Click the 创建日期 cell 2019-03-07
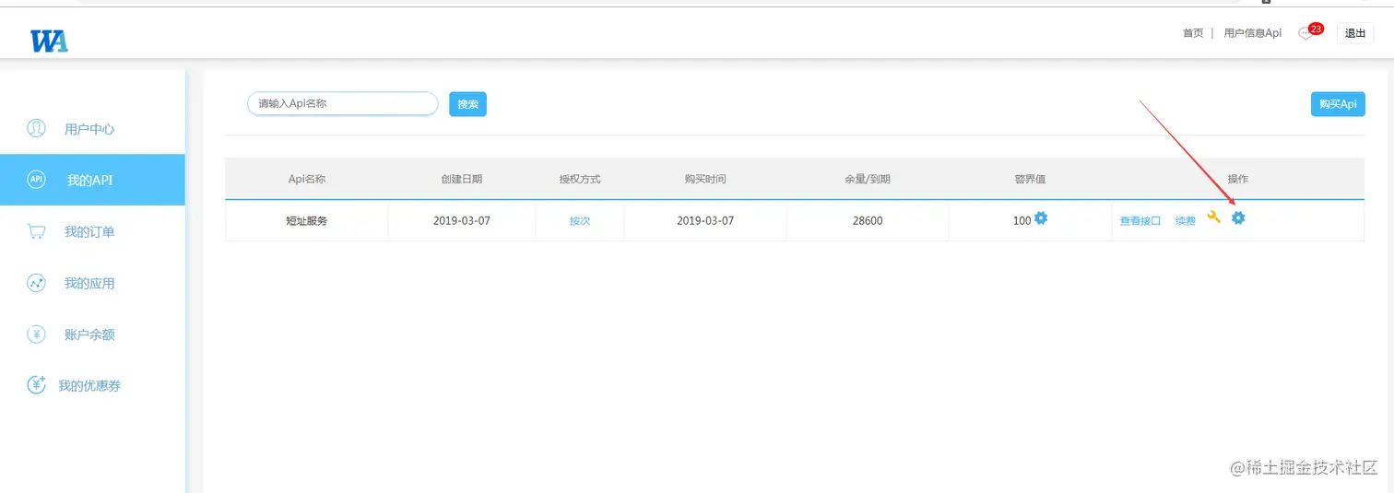Image resolution: width=1394 pixels, height=493 pixels. pos(462,221)
